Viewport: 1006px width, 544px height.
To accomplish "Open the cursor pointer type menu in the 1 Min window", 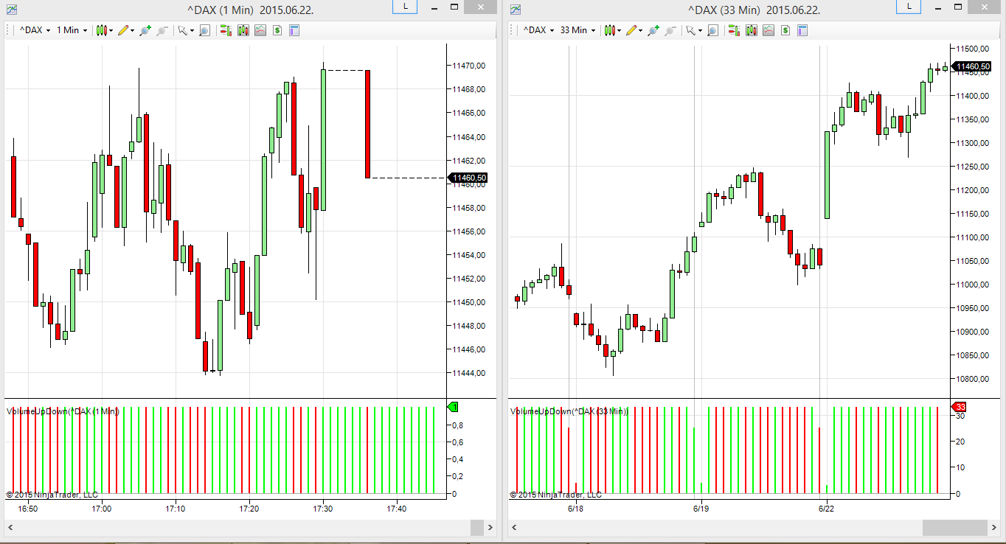I will tap(186, 30).
